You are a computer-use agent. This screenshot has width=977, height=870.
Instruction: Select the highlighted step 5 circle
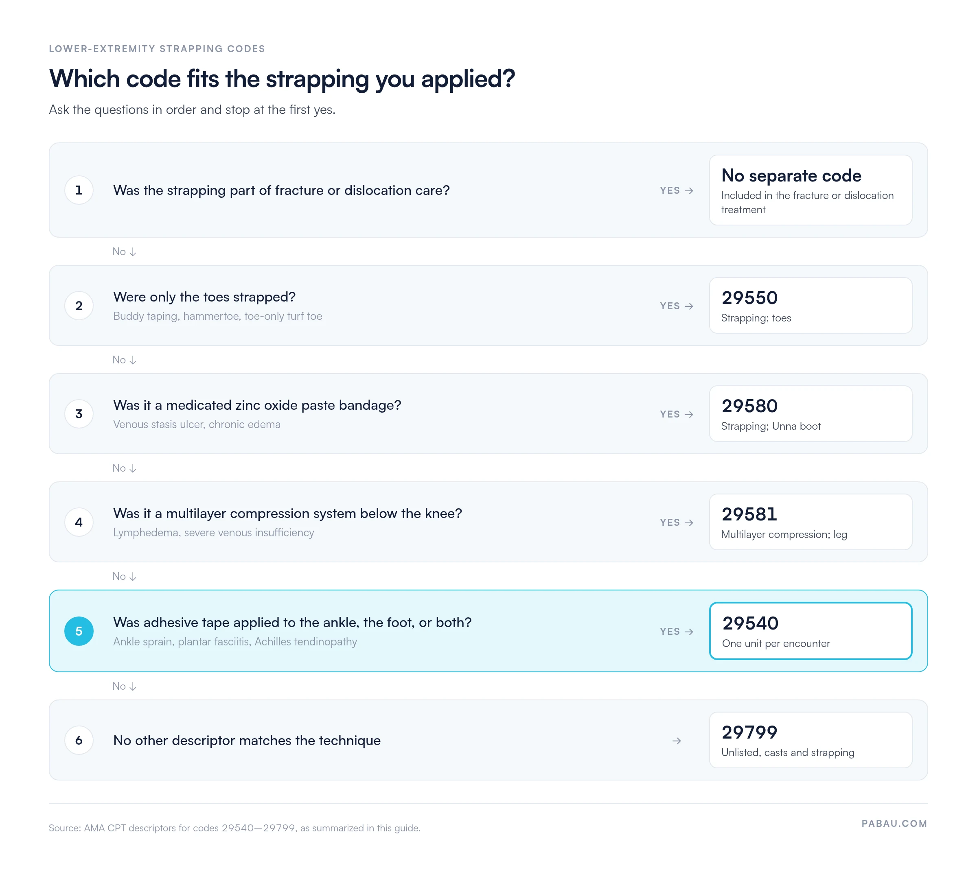coord(79,631)
